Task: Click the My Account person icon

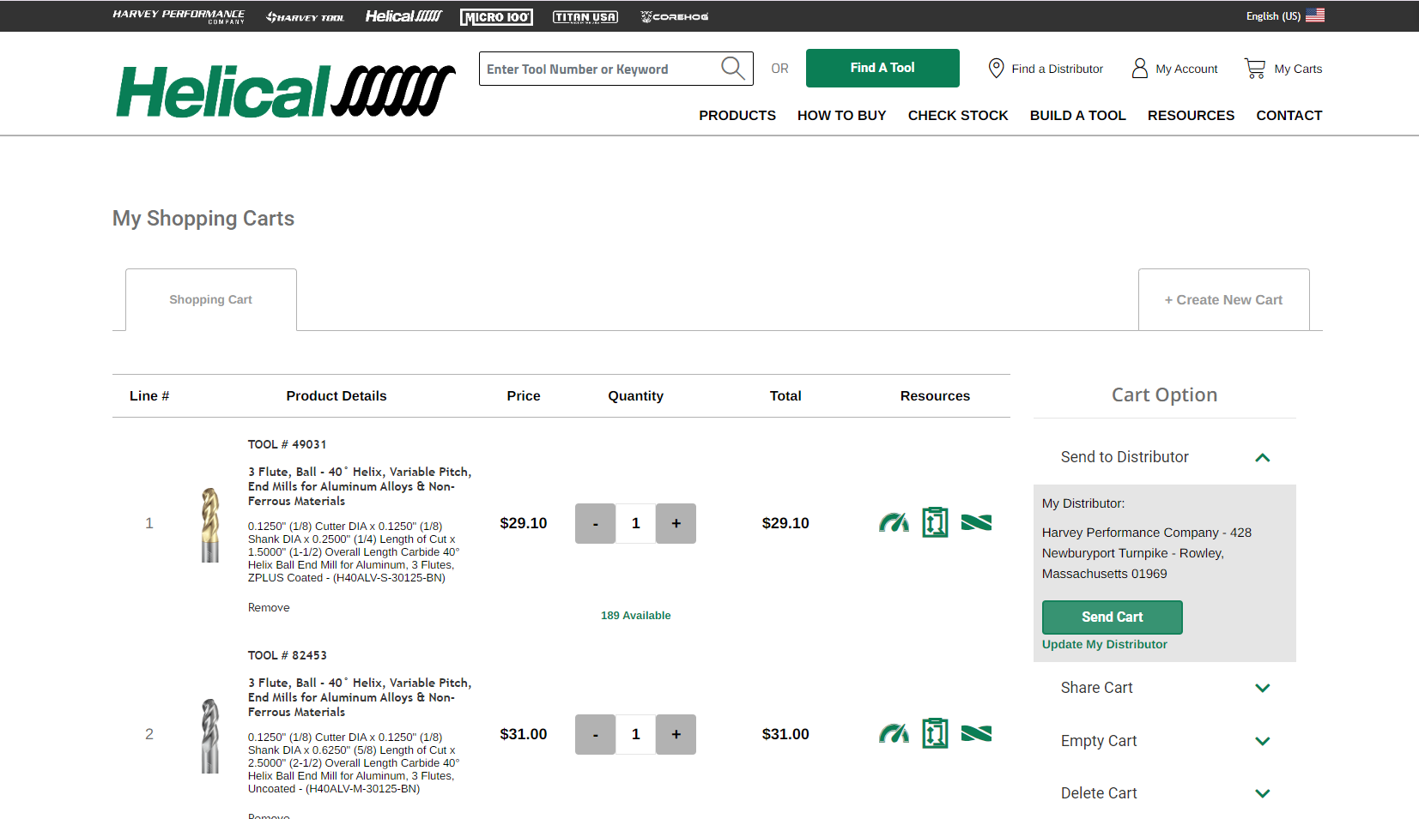Action: [1139, 69]
